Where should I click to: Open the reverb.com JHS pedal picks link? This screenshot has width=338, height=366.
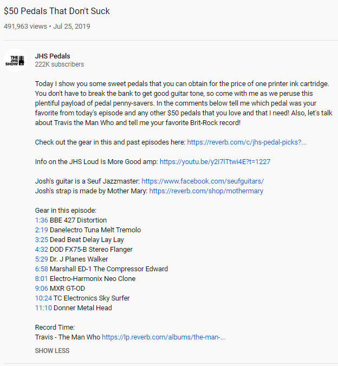coord(246,142)
